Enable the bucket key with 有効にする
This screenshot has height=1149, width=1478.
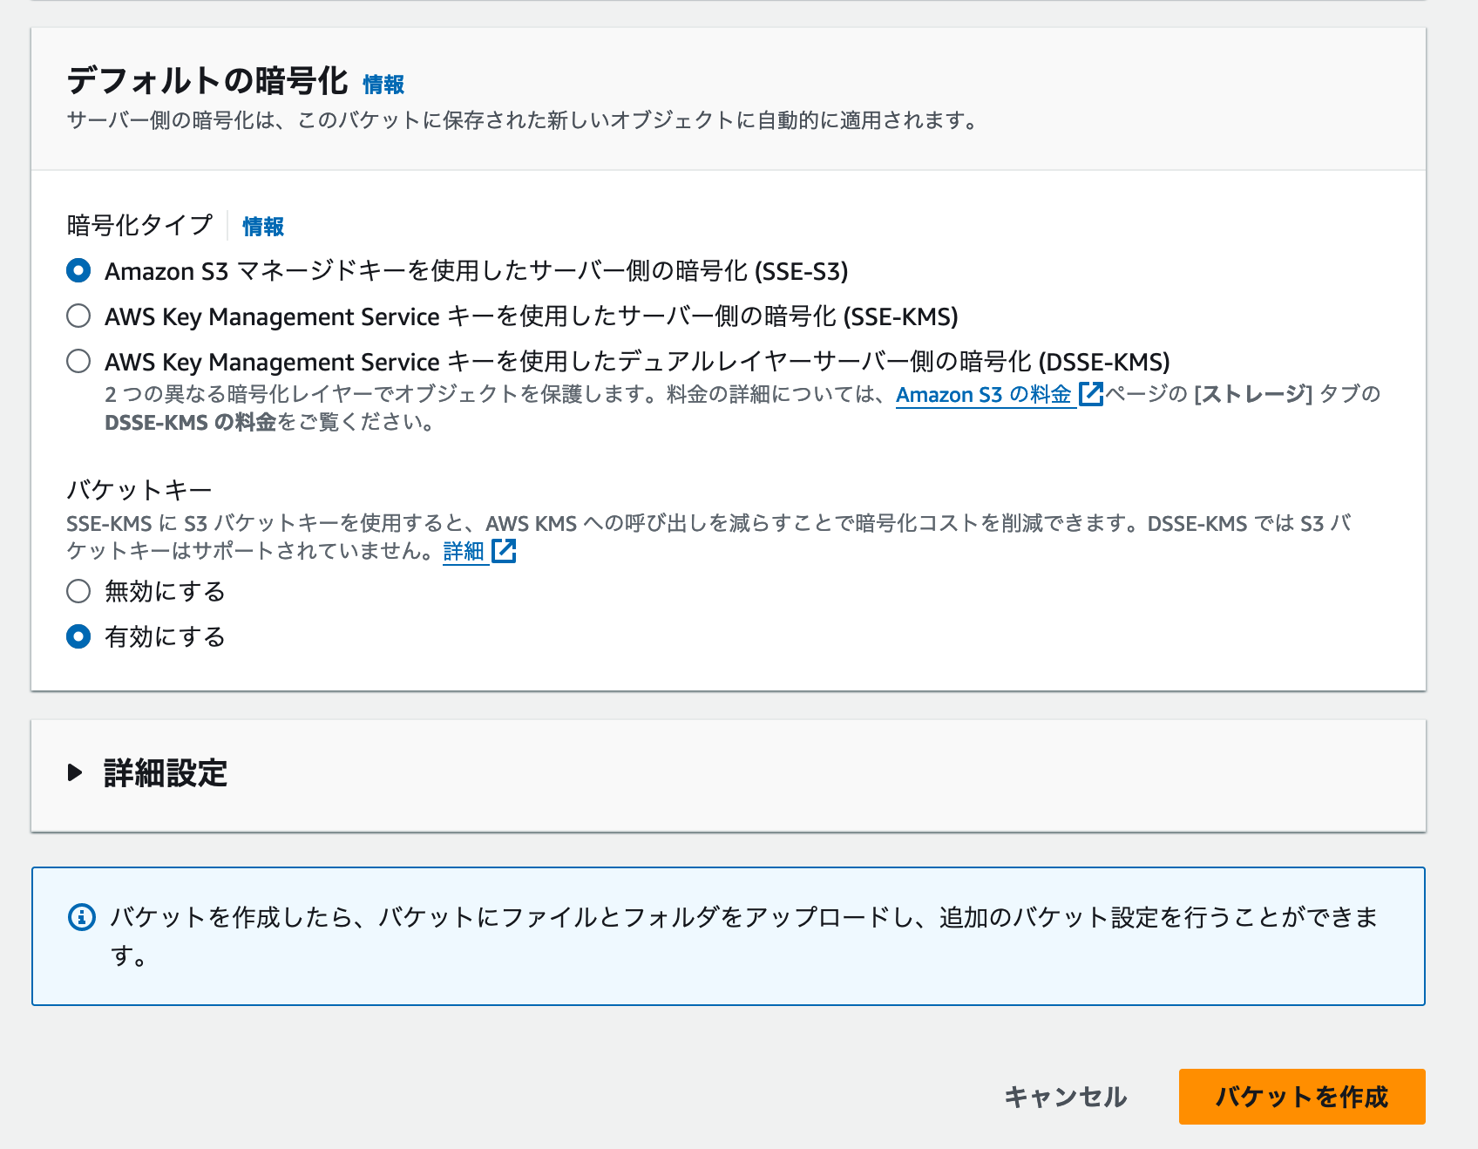(x=78, y=636)
